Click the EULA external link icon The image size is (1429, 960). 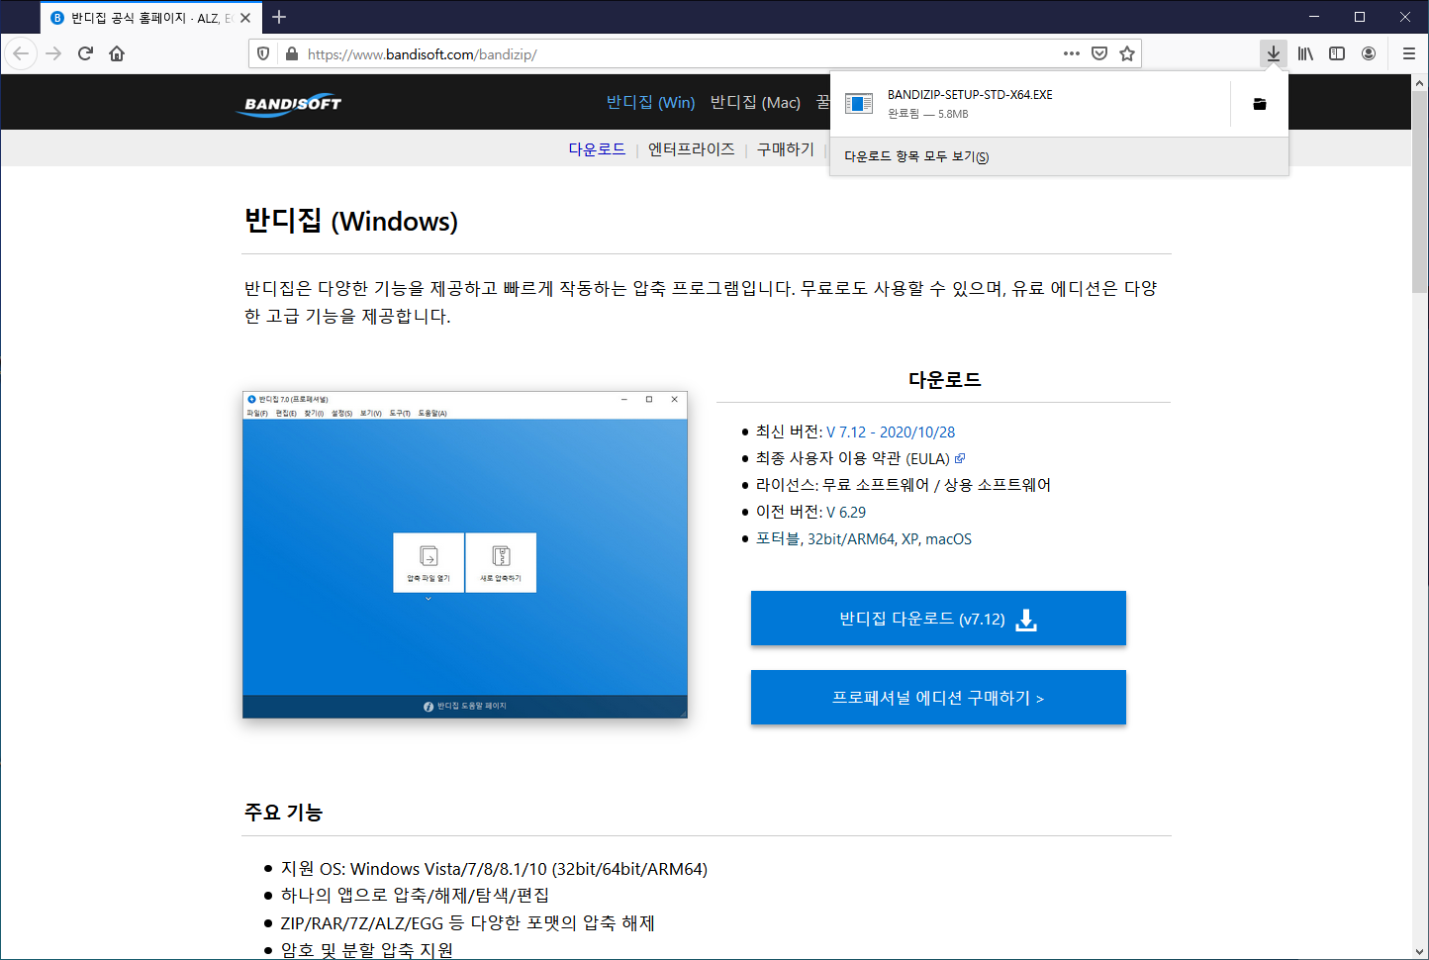pos(959,458)
